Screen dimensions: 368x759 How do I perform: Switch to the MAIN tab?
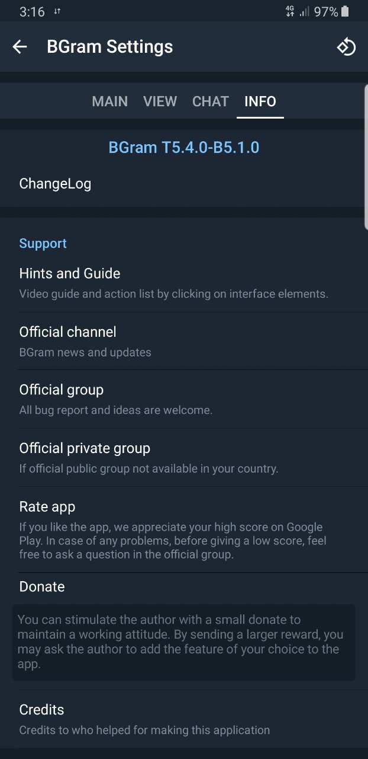click(x=110, y=101)
